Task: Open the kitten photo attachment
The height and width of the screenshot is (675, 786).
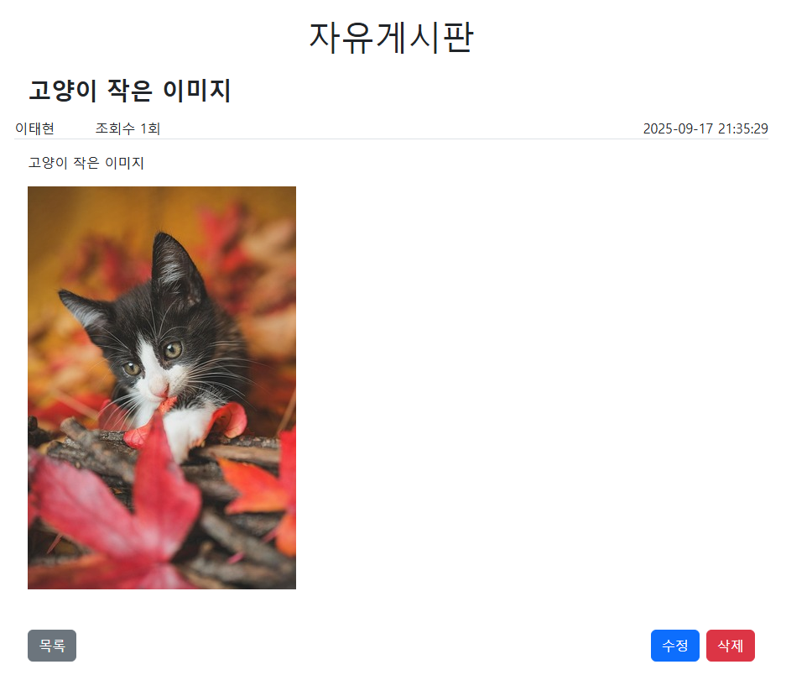Action: coord(162,387)
